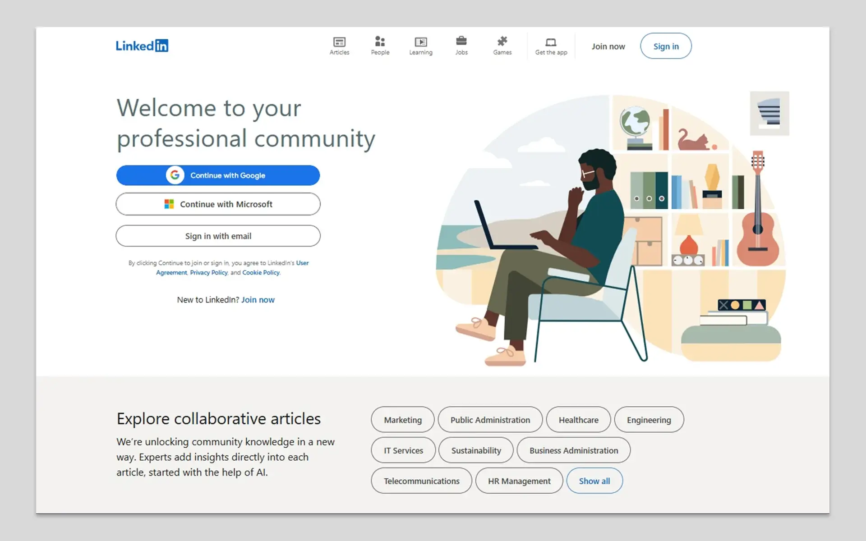Continue with Google button
The image size is (866, 541).
[x=218, y=175]
